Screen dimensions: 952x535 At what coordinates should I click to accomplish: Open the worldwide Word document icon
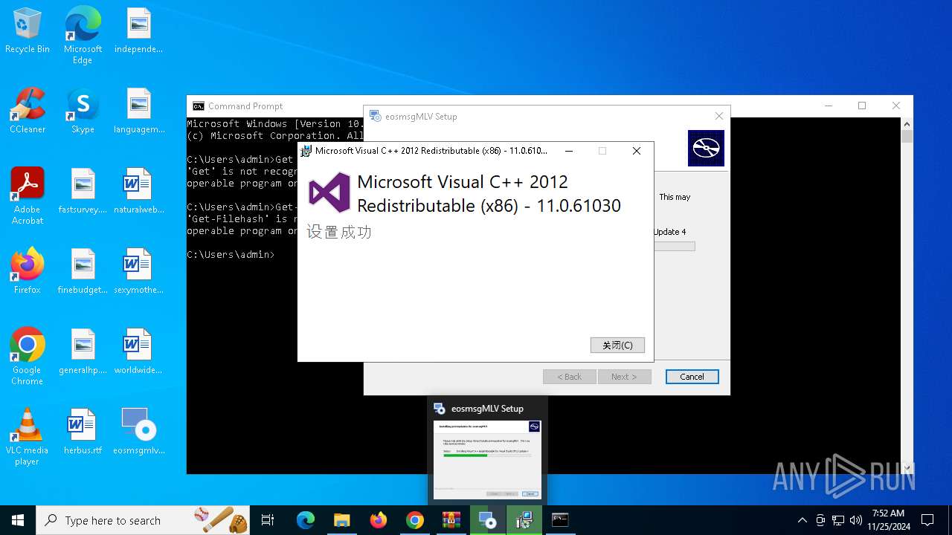[138, 351]
